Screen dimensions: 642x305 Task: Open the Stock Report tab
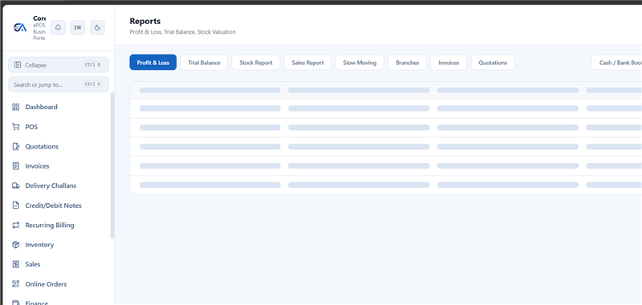256,63
